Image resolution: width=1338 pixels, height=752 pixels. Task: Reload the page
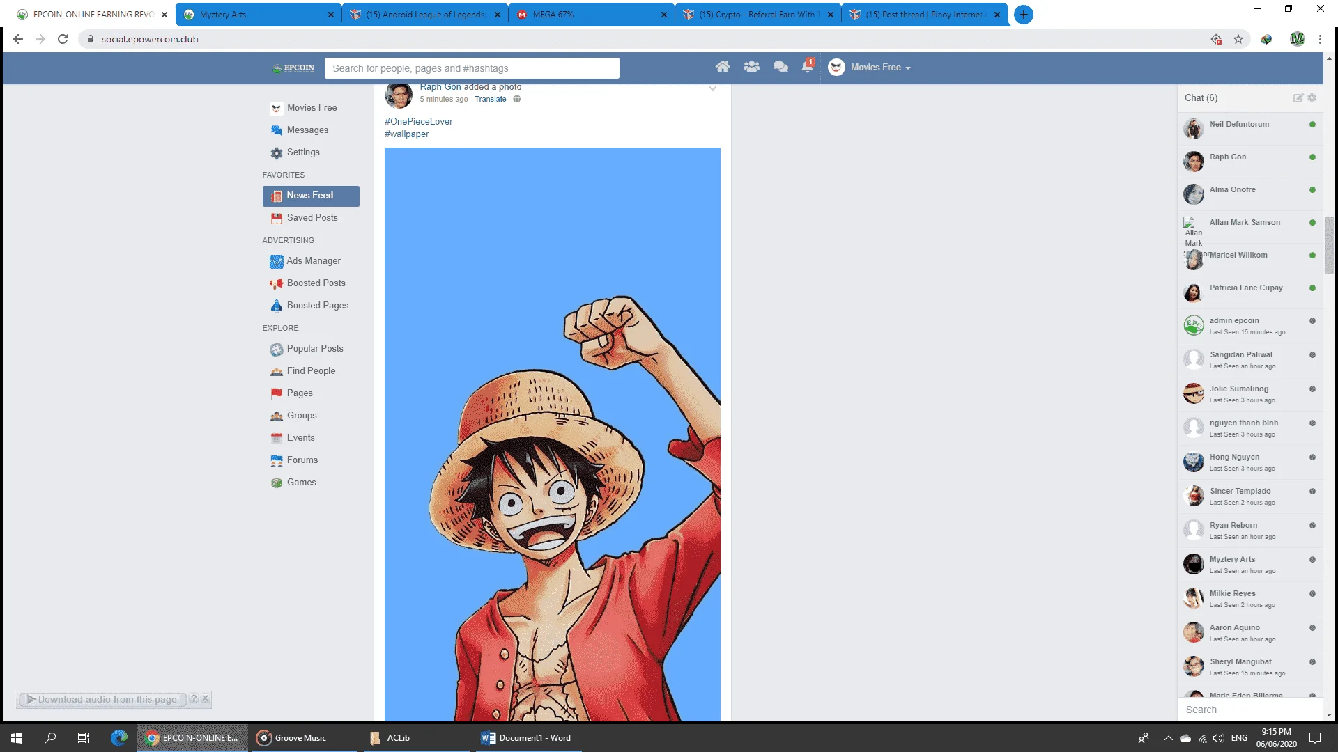(x=63, y=39)
